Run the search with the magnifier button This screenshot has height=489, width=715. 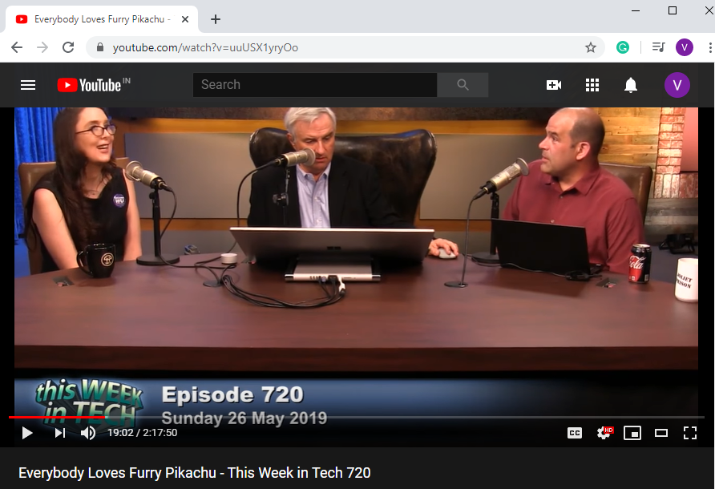[x=463, y=85]
